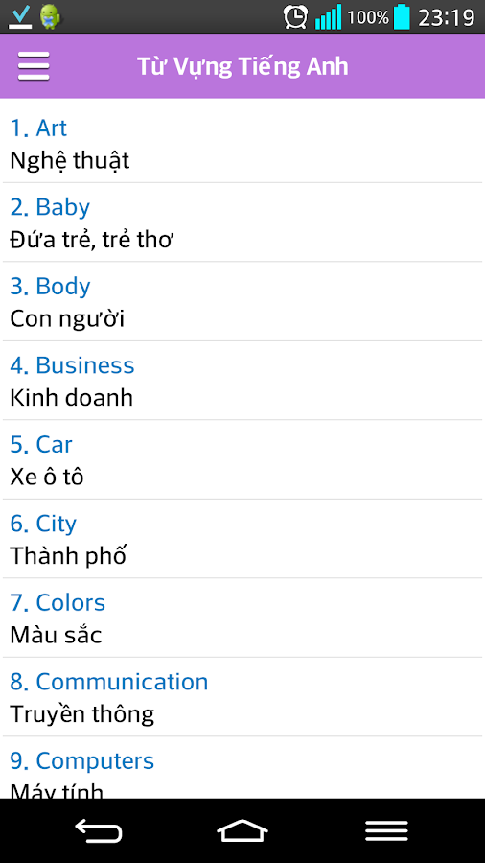
Task: Open the Business topic
Action: (x=242, y=381)
